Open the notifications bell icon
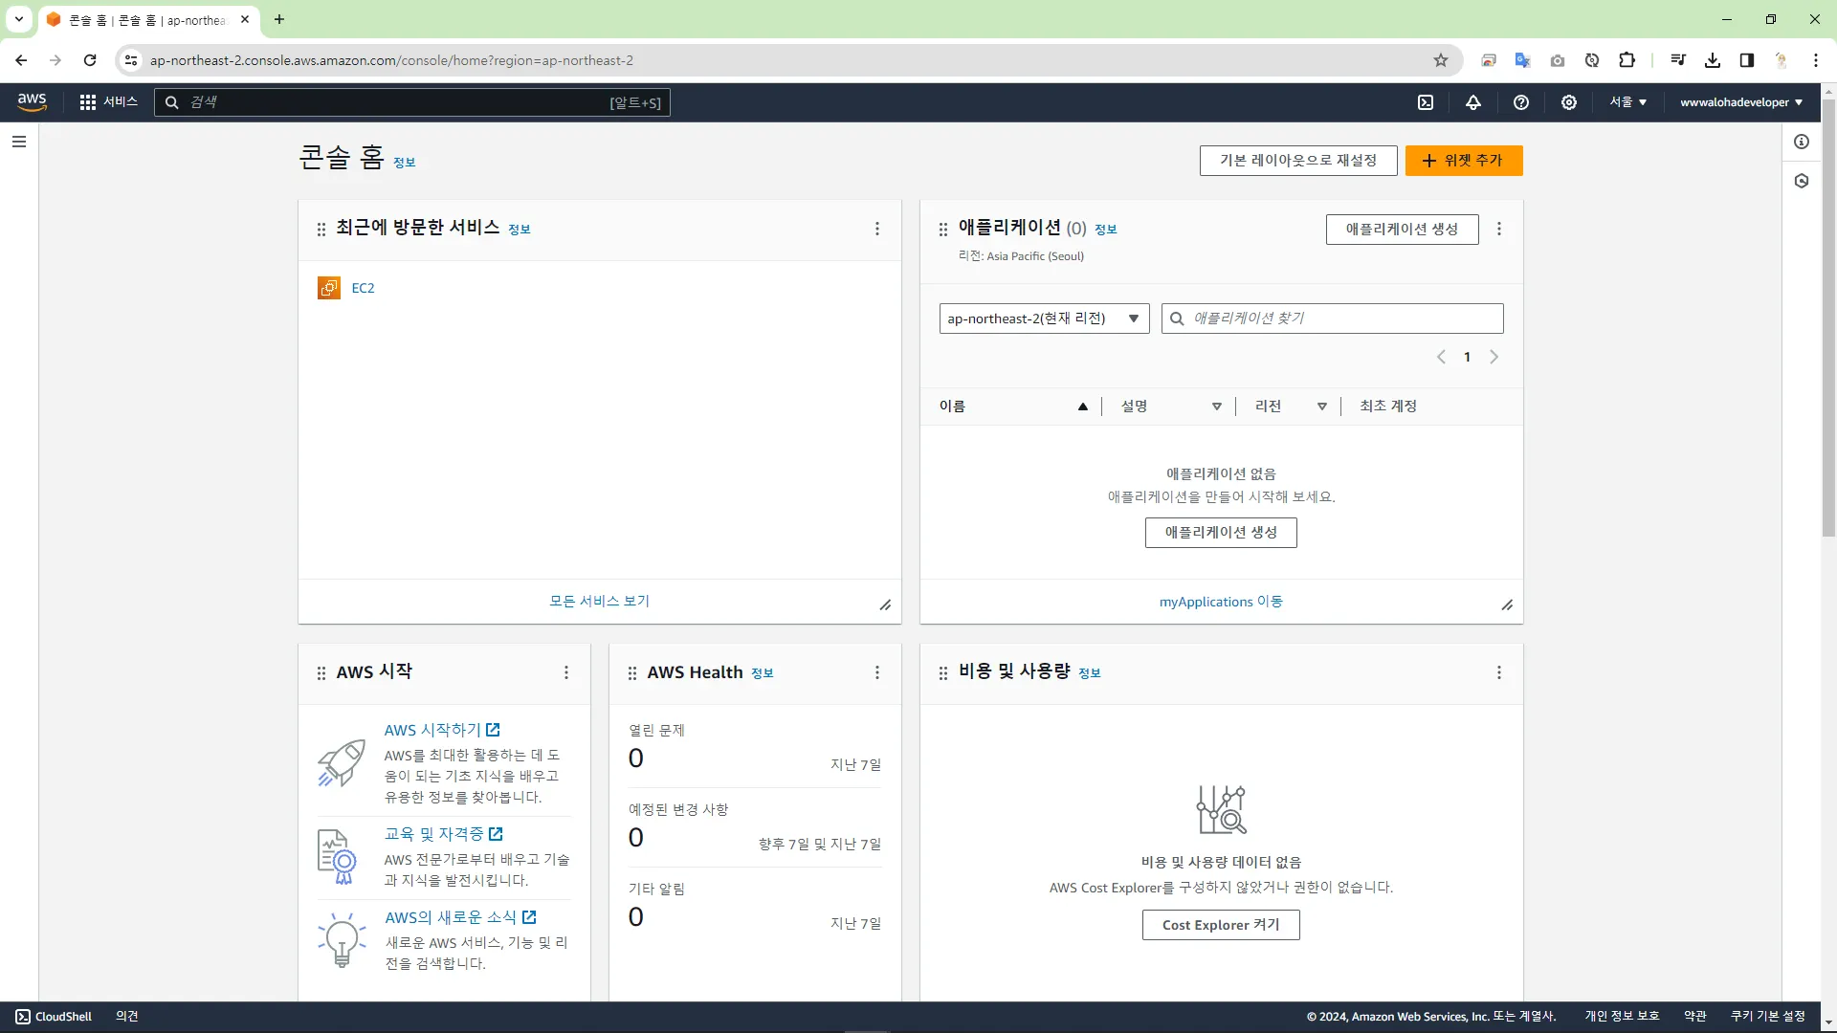Screen dimensions: 1837x1033 click(x=1473, y=102)
